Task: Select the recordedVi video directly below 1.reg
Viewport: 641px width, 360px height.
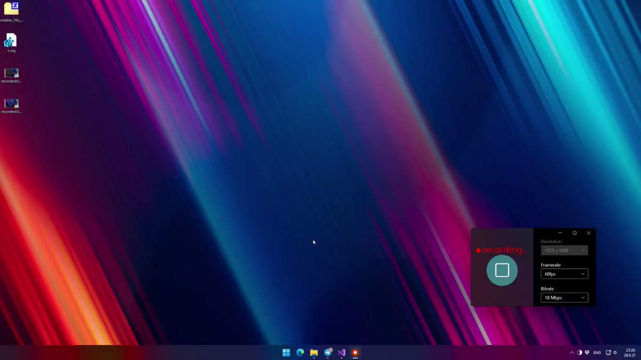Action: (11, 76)
